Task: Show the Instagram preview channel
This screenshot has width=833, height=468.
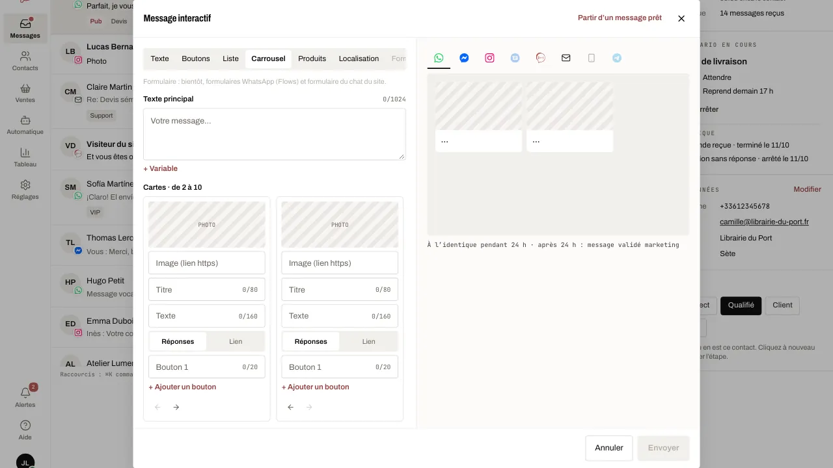Action: click(x=489, y=58)
